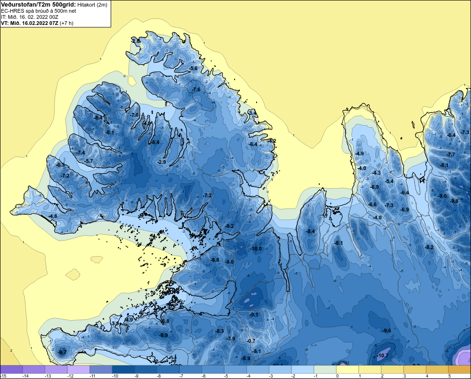
Task: Click the -8.3 temperature label
Action: click(x=220, y=331)
